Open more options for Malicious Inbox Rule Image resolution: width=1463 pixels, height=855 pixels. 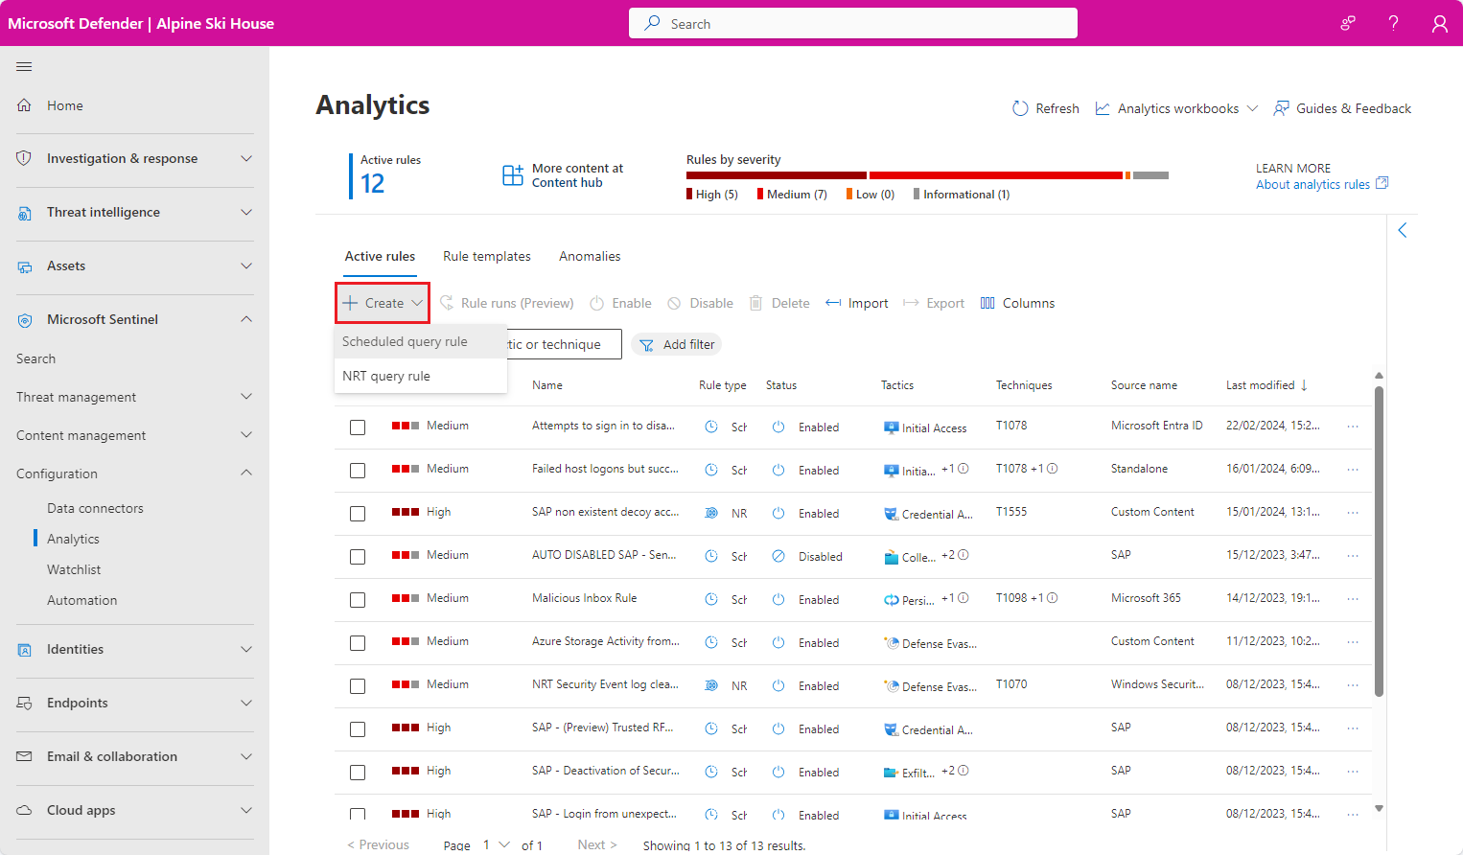pos(1353,599)
